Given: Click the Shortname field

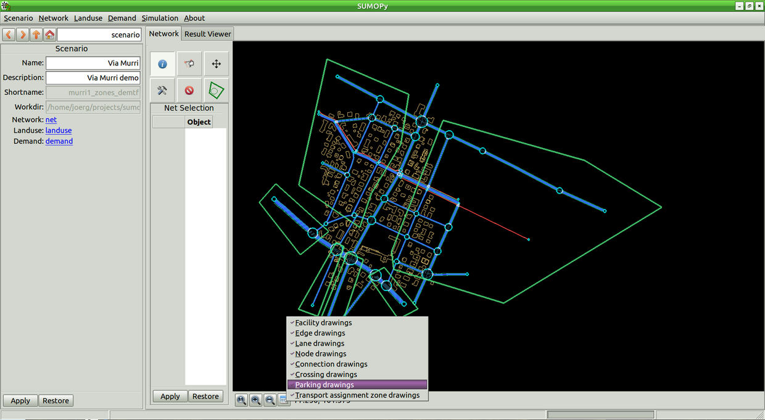Looking at the screenshot, I should click(x=93, y=93).
